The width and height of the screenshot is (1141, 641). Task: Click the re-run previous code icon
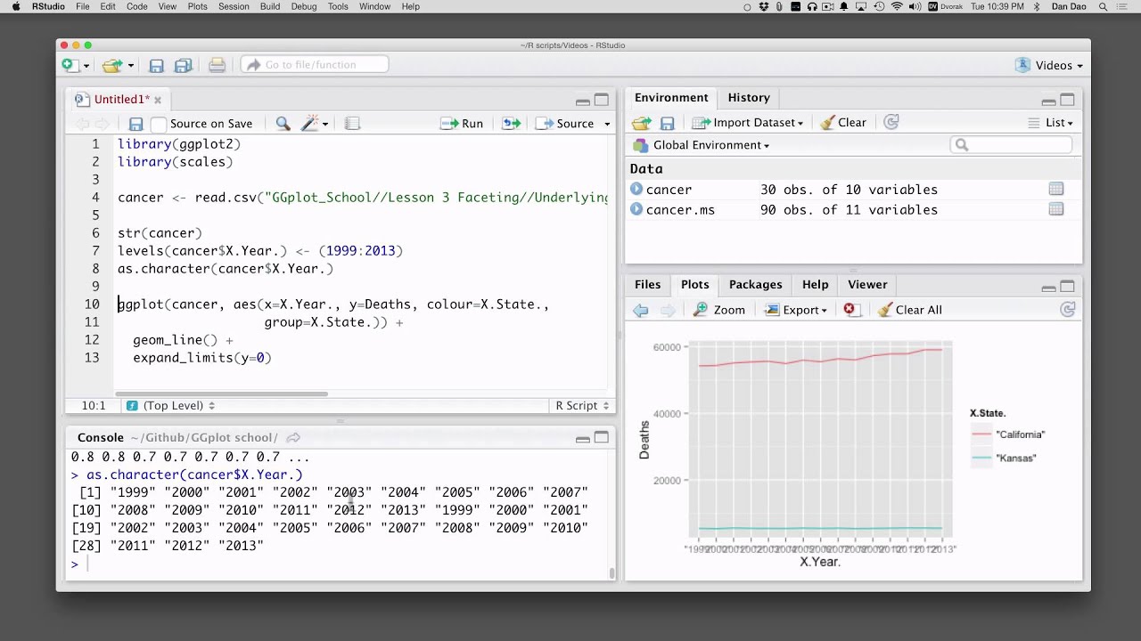511,124
